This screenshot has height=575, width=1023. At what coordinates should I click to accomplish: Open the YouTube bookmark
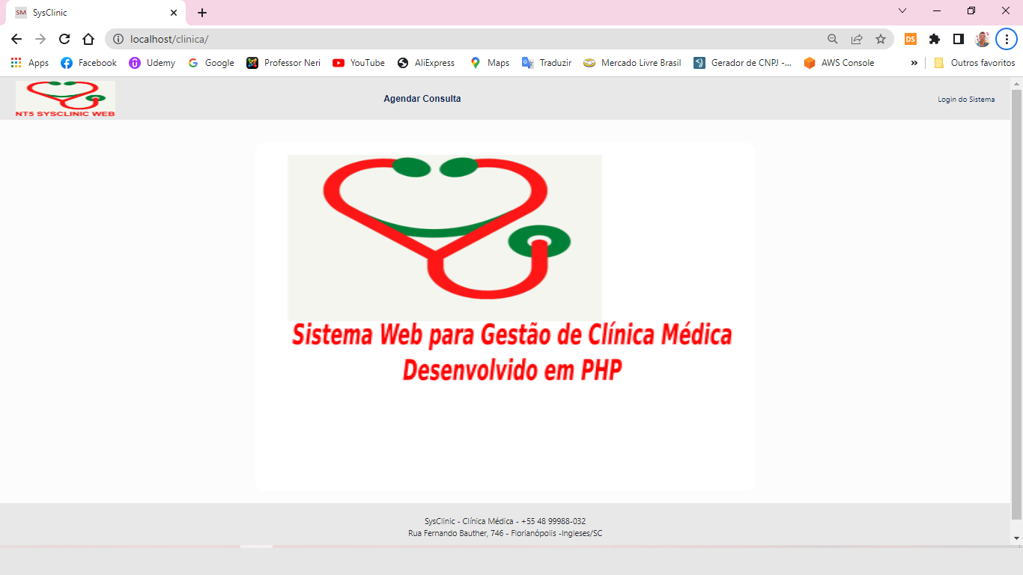click(359, 63)
